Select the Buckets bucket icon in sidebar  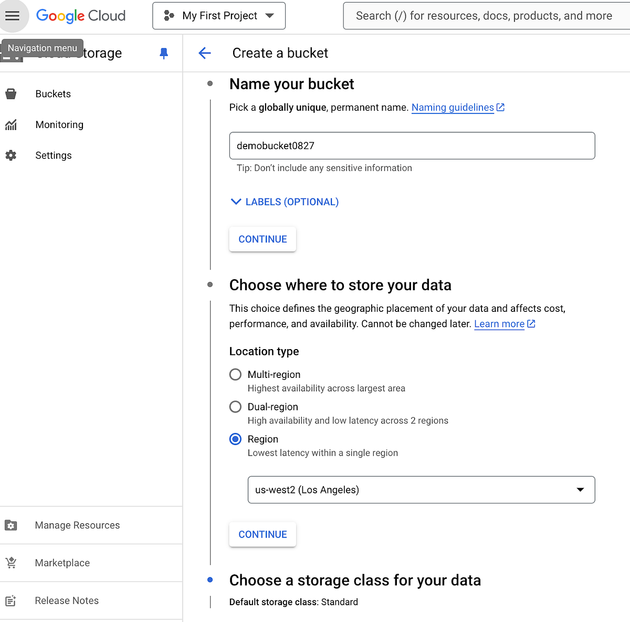pos(11,93)
